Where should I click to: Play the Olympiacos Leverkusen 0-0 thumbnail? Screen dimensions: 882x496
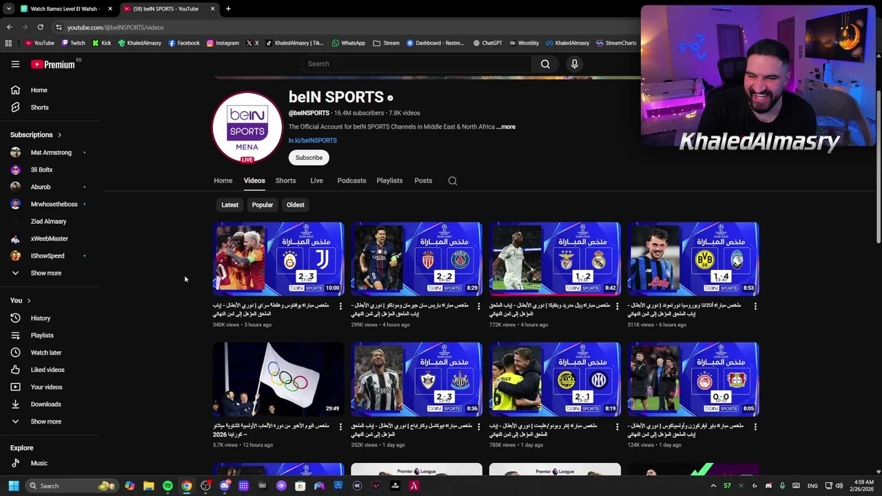pyautogui.click(x=693, y=380)
